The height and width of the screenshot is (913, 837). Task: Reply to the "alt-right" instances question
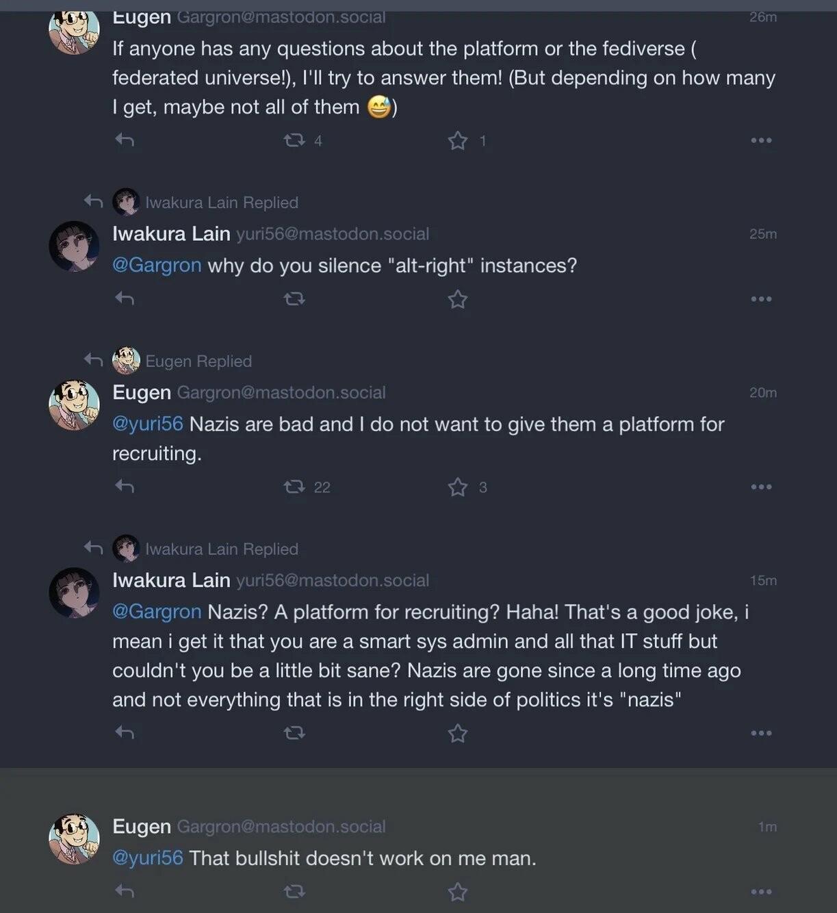click(125, 299)
